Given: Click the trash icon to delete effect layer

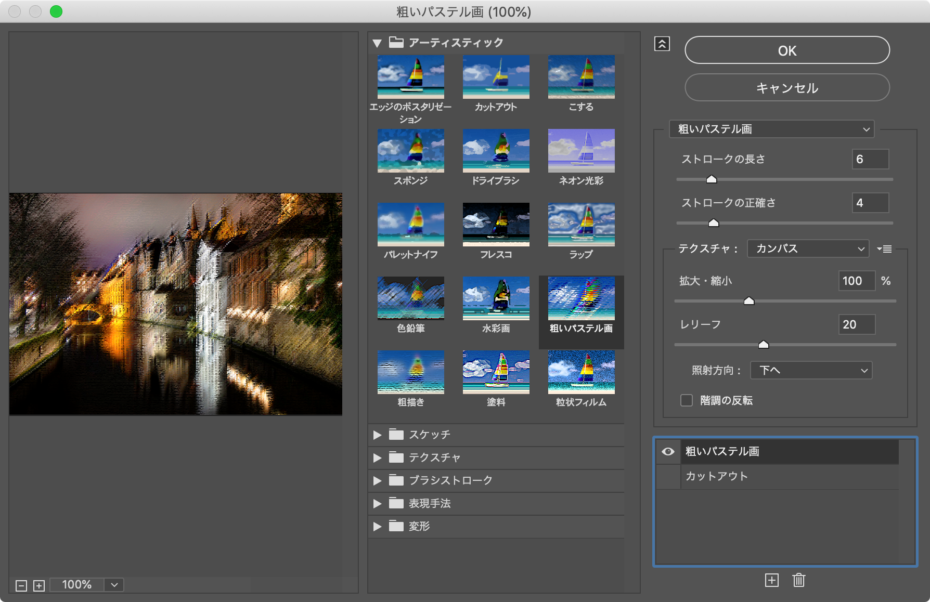Looking at the screenshot, I should tap(799, 580).
